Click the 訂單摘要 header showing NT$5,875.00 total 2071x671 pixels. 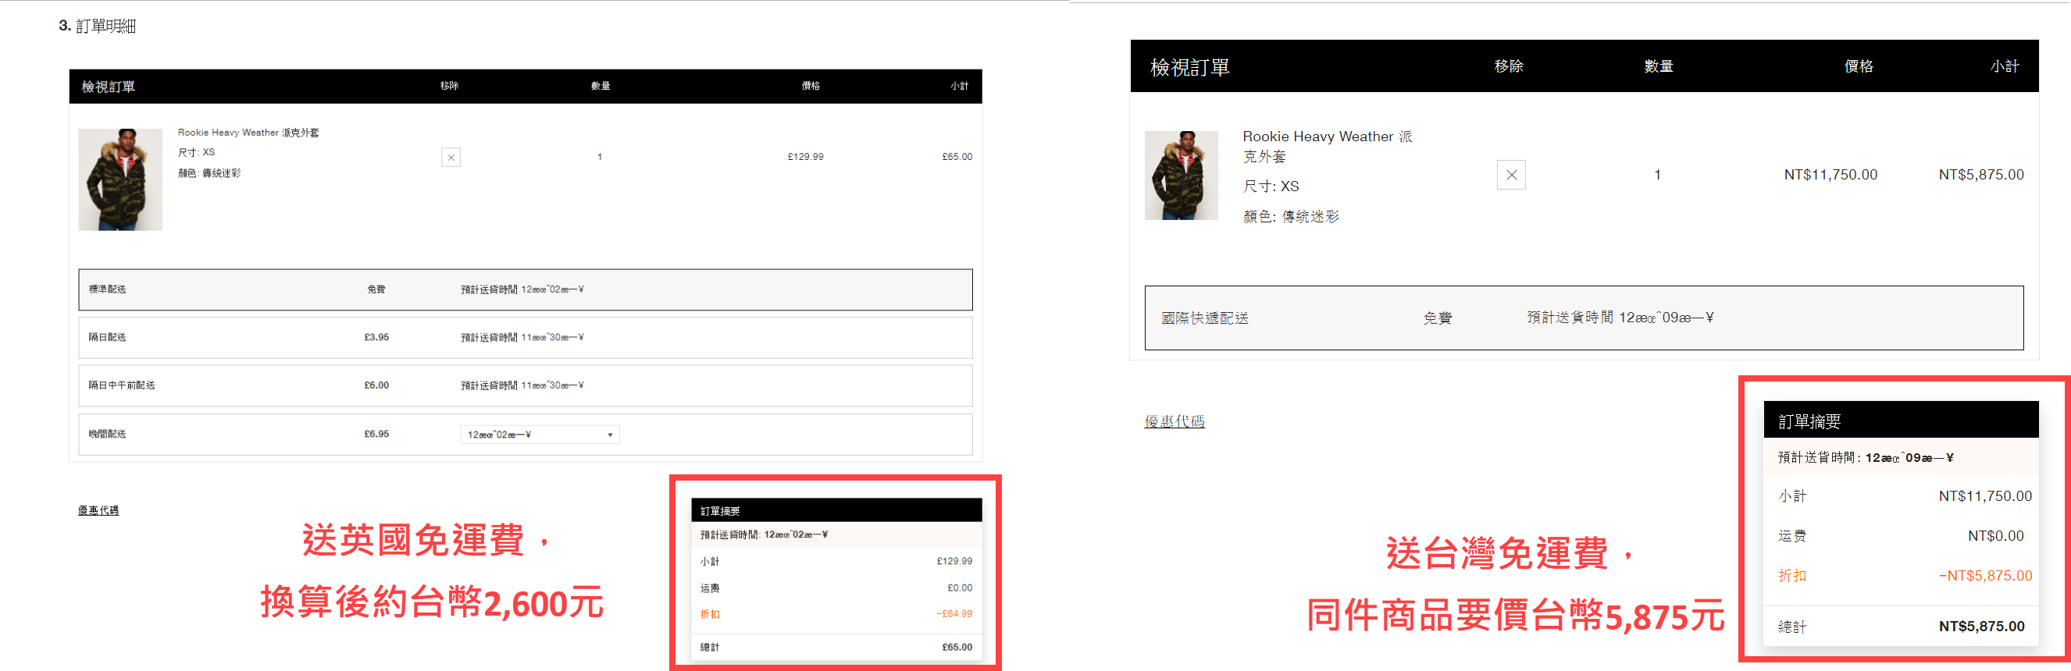click(1900, 421)
